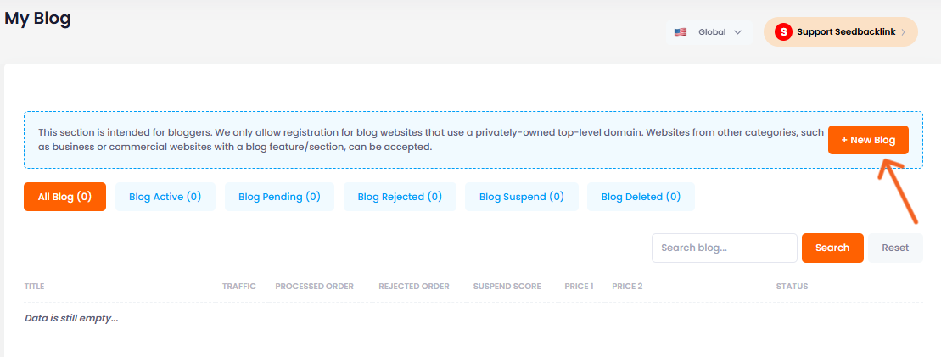Add a blog with + New Blog
Image resolution: width=941 pixels, height=357 pixels.
point(868,141)
